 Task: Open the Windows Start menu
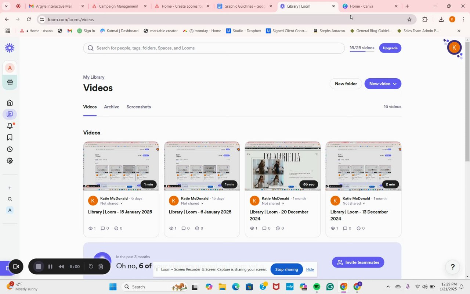pos(113,287)
